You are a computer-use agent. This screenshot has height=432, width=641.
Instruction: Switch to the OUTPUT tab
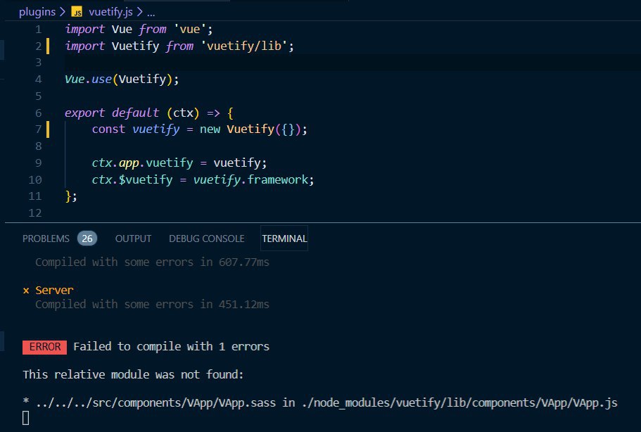pos(133,239)
